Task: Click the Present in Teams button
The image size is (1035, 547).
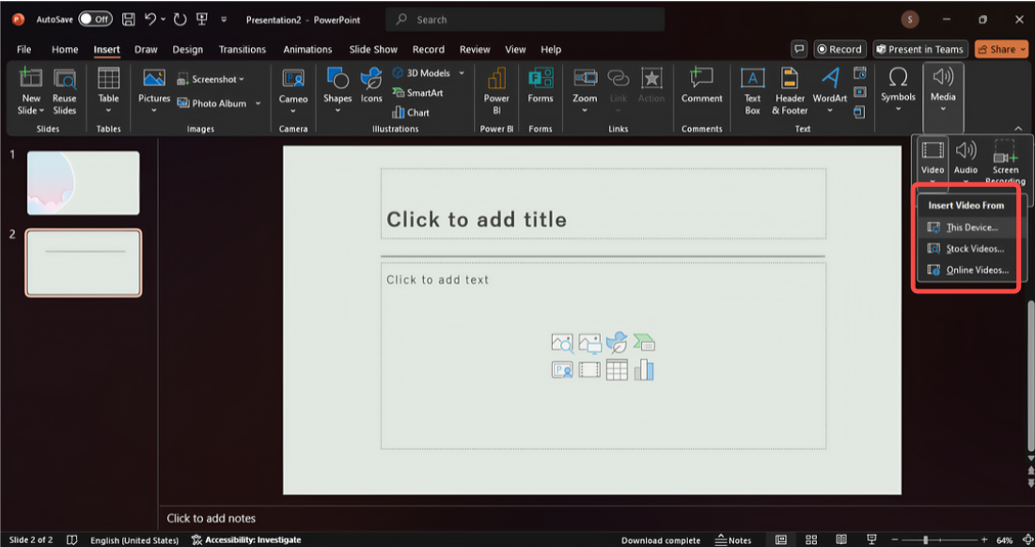Action: pyautogui.click(x=919, y=50)
